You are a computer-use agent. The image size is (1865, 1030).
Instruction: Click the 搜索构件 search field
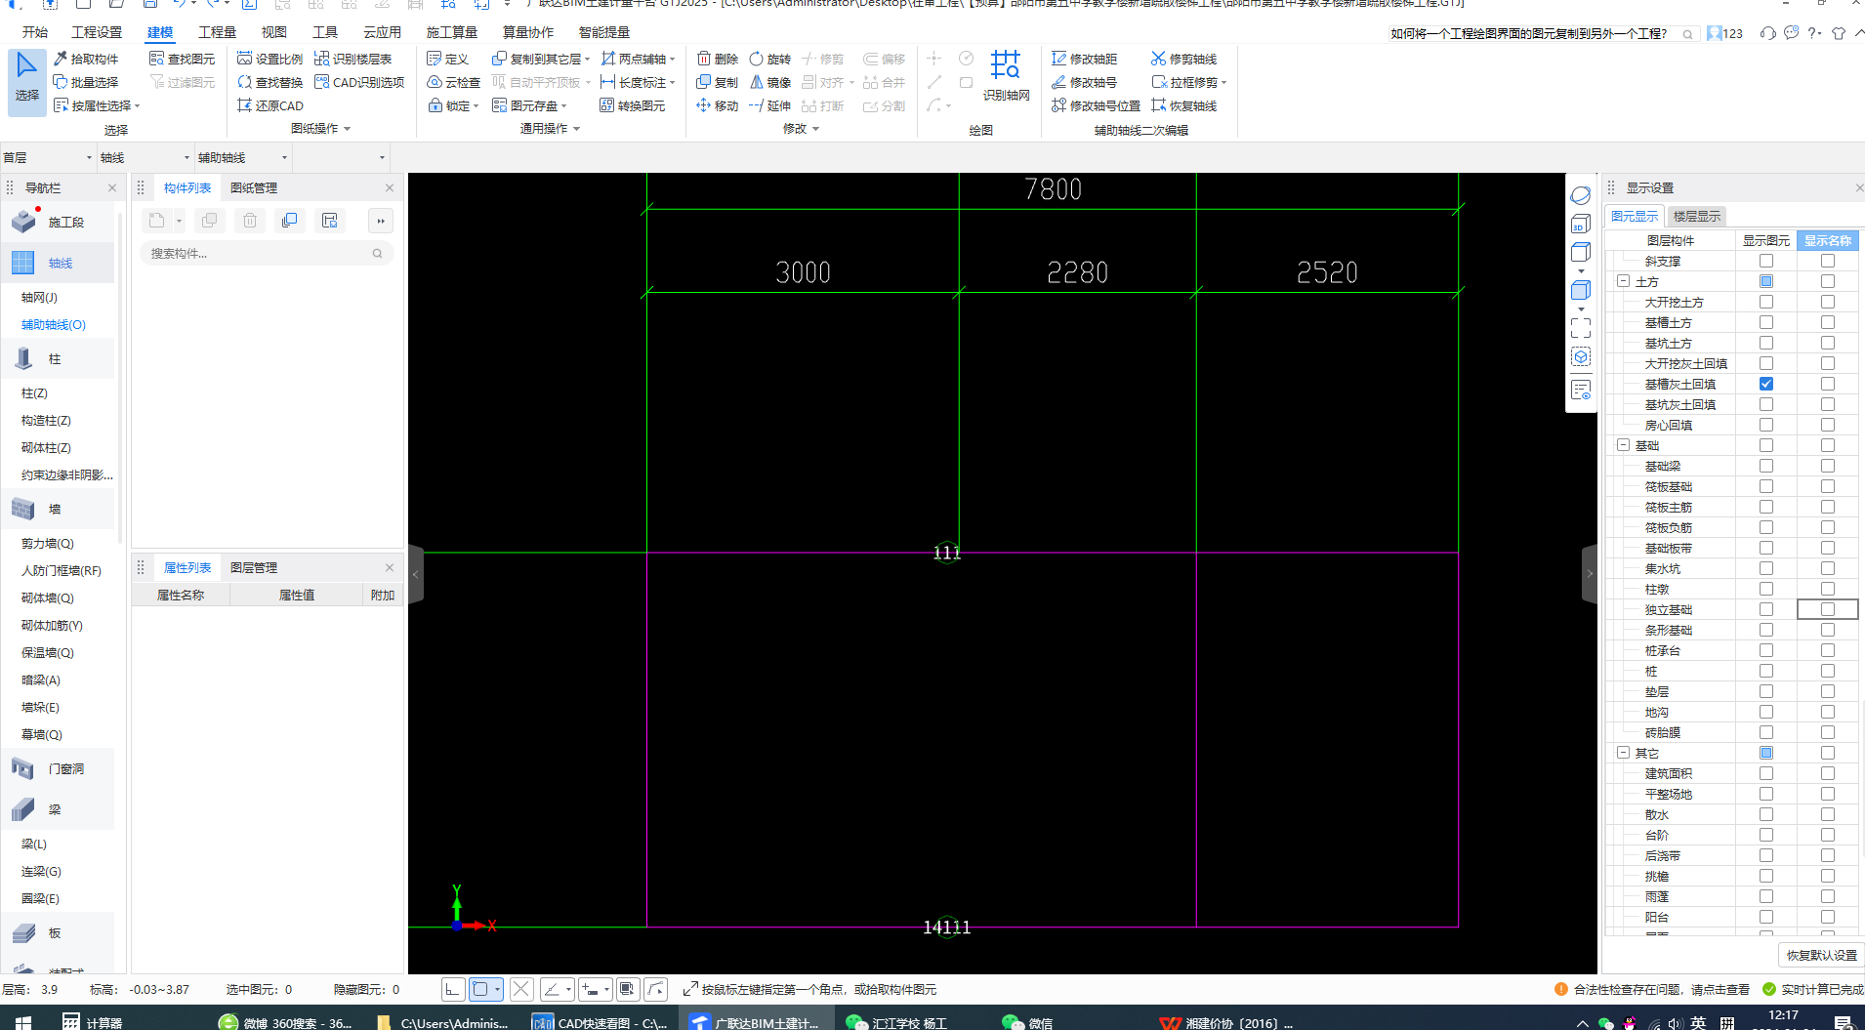point(266,253)
